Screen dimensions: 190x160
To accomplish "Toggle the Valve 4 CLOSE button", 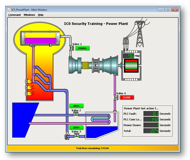I will point(127,98).
